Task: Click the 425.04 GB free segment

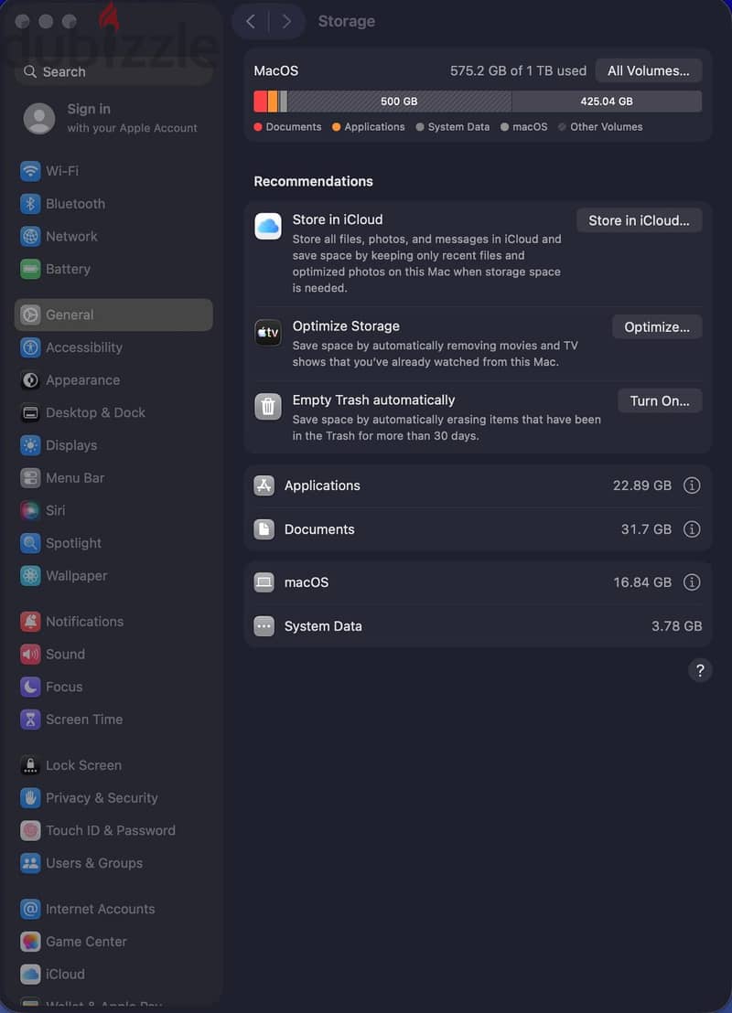Action: point(607,101)
